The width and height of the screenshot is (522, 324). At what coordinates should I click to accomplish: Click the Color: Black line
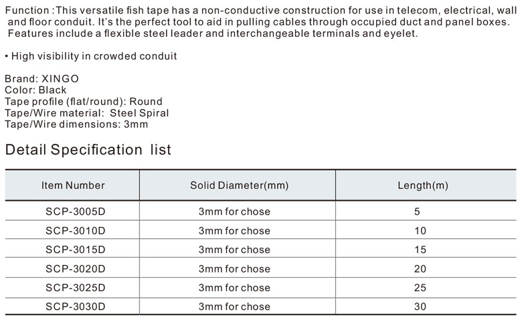click(35, 90)
